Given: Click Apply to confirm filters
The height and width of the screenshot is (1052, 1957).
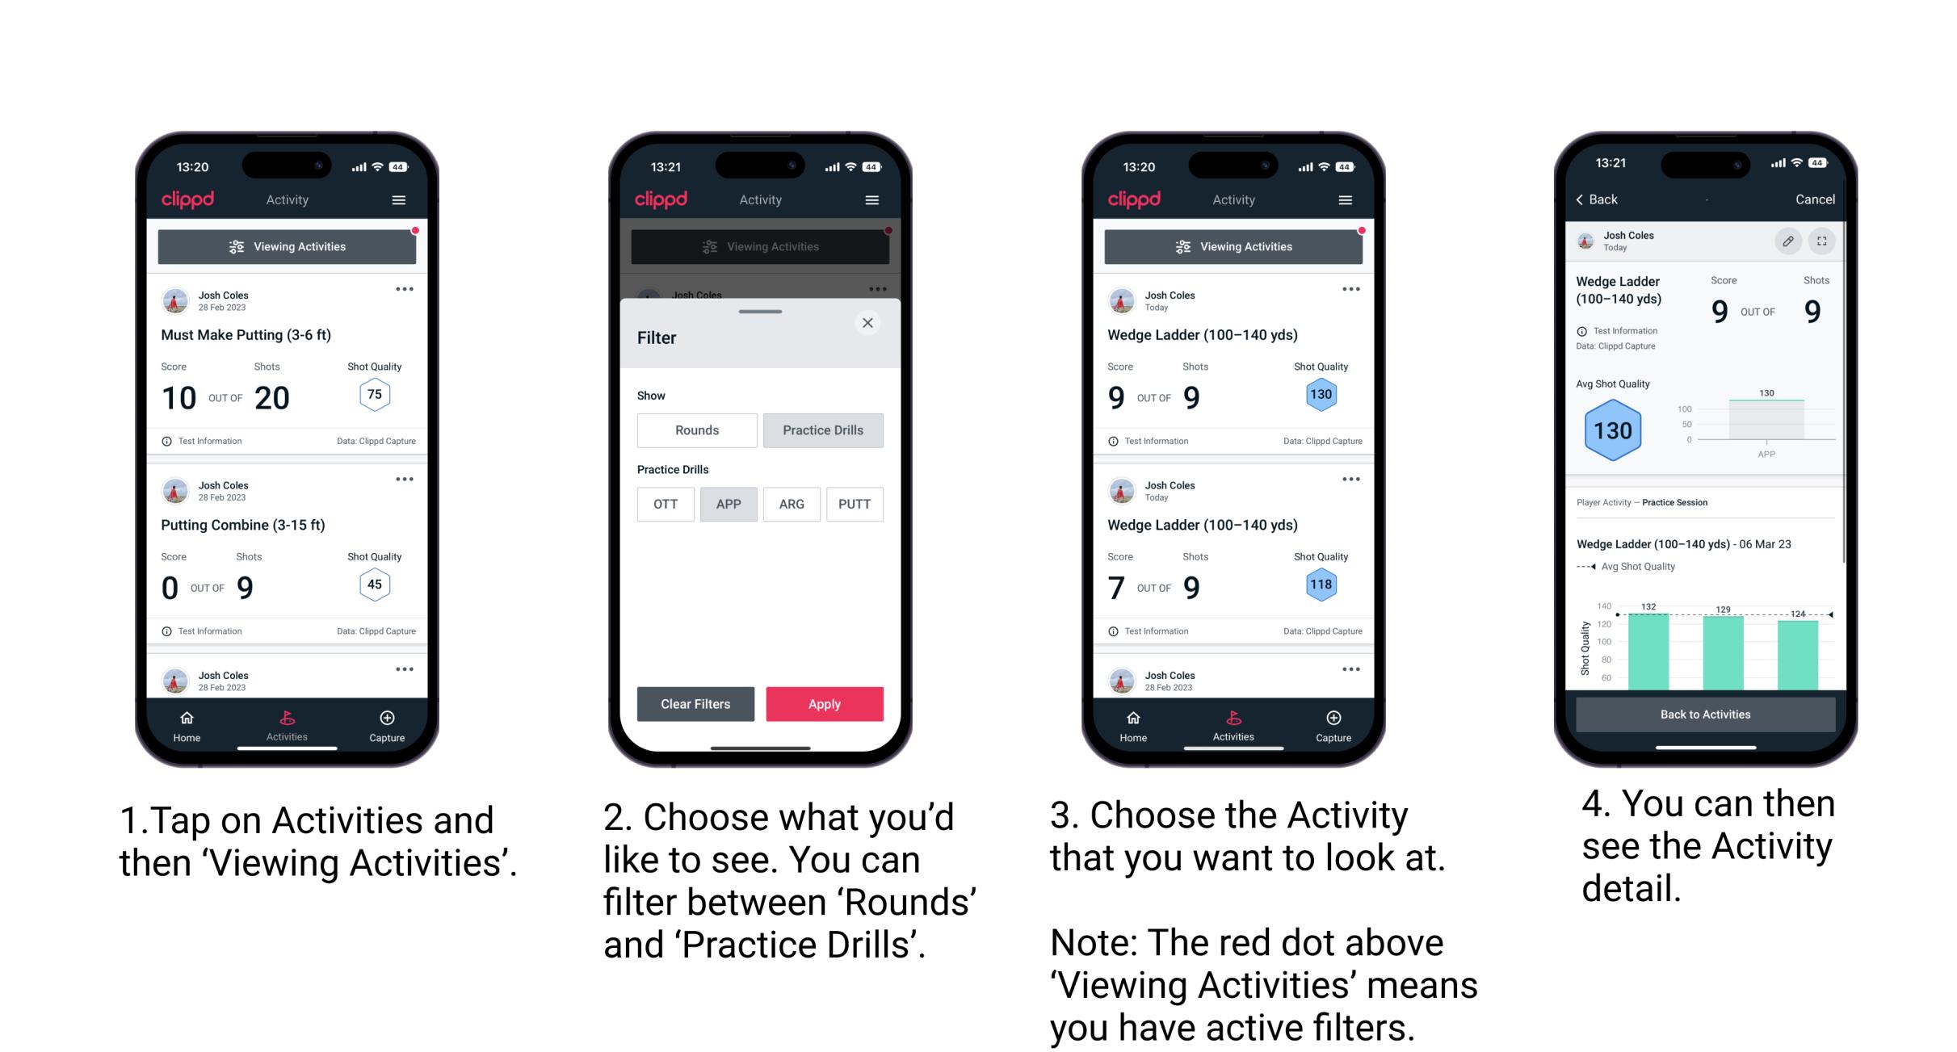Looking at the screenshot, I should click(x=825, y=703).
